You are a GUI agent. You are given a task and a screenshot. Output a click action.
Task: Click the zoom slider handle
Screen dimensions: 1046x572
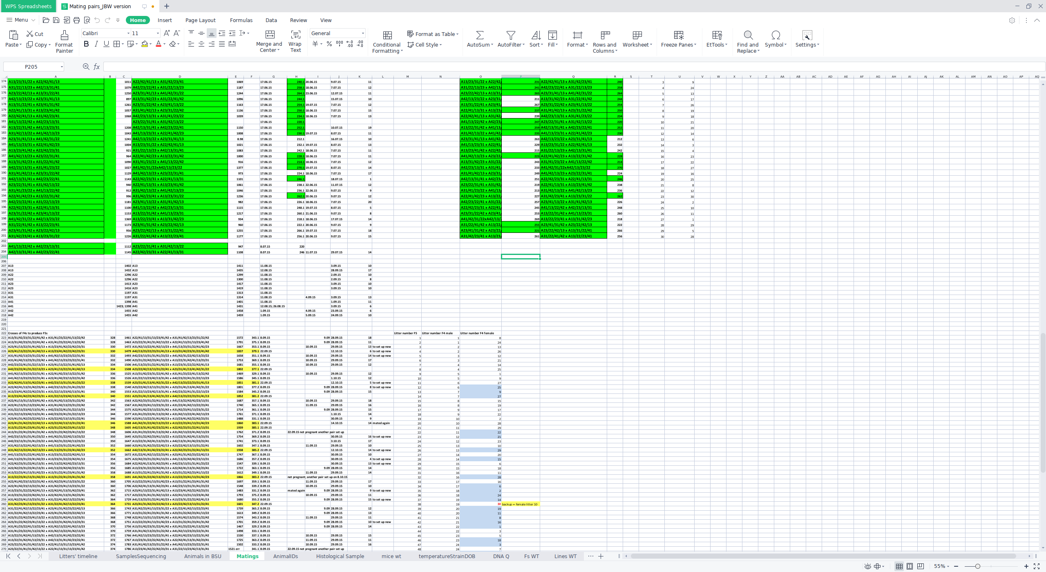pos(977,566)
